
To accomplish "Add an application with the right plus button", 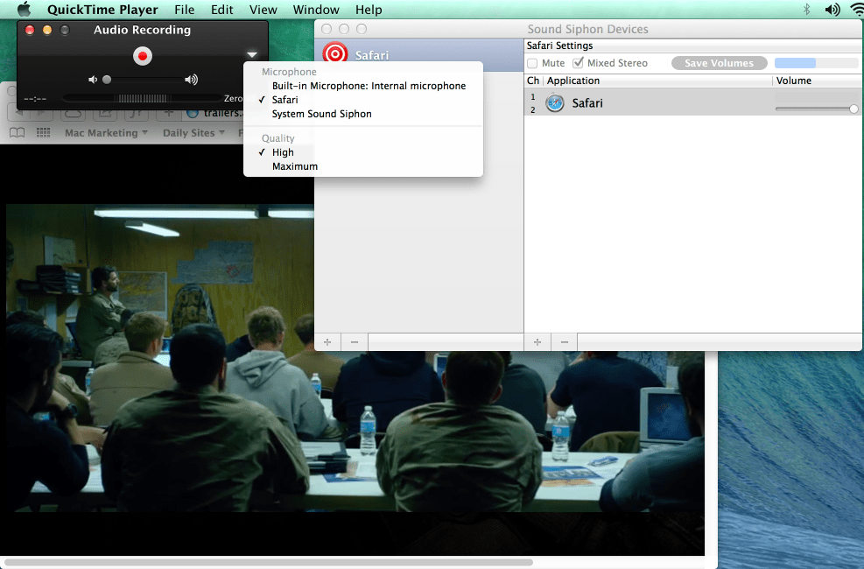I will (x=537, y=342).
